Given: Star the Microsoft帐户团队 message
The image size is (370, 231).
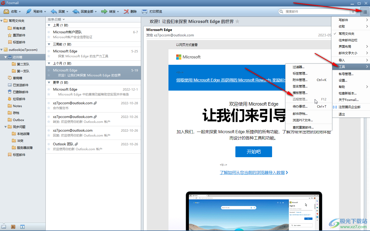Looking at the screenshot, I should click(49, 37).
